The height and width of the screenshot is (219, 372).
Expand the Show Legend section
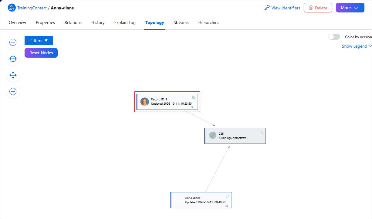[x=357, y=46]
